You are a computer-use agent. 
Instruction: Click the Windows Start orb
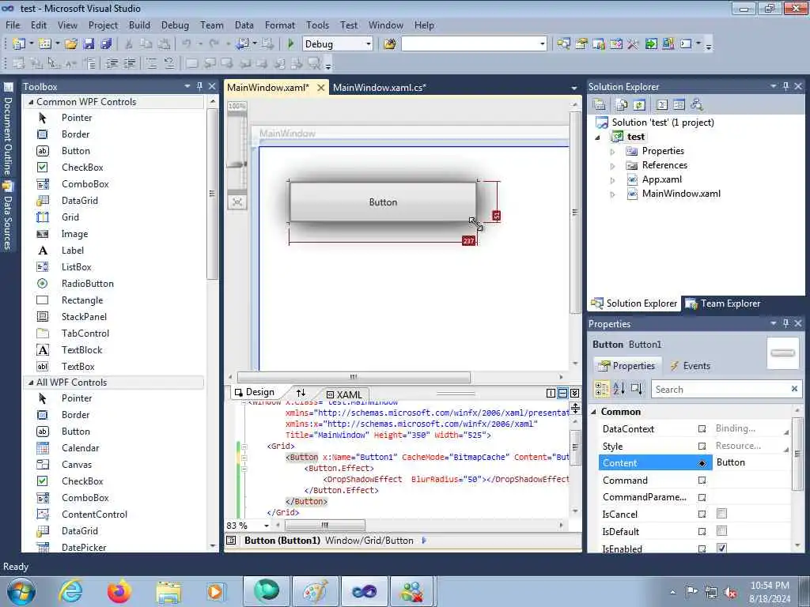point(21,591)
